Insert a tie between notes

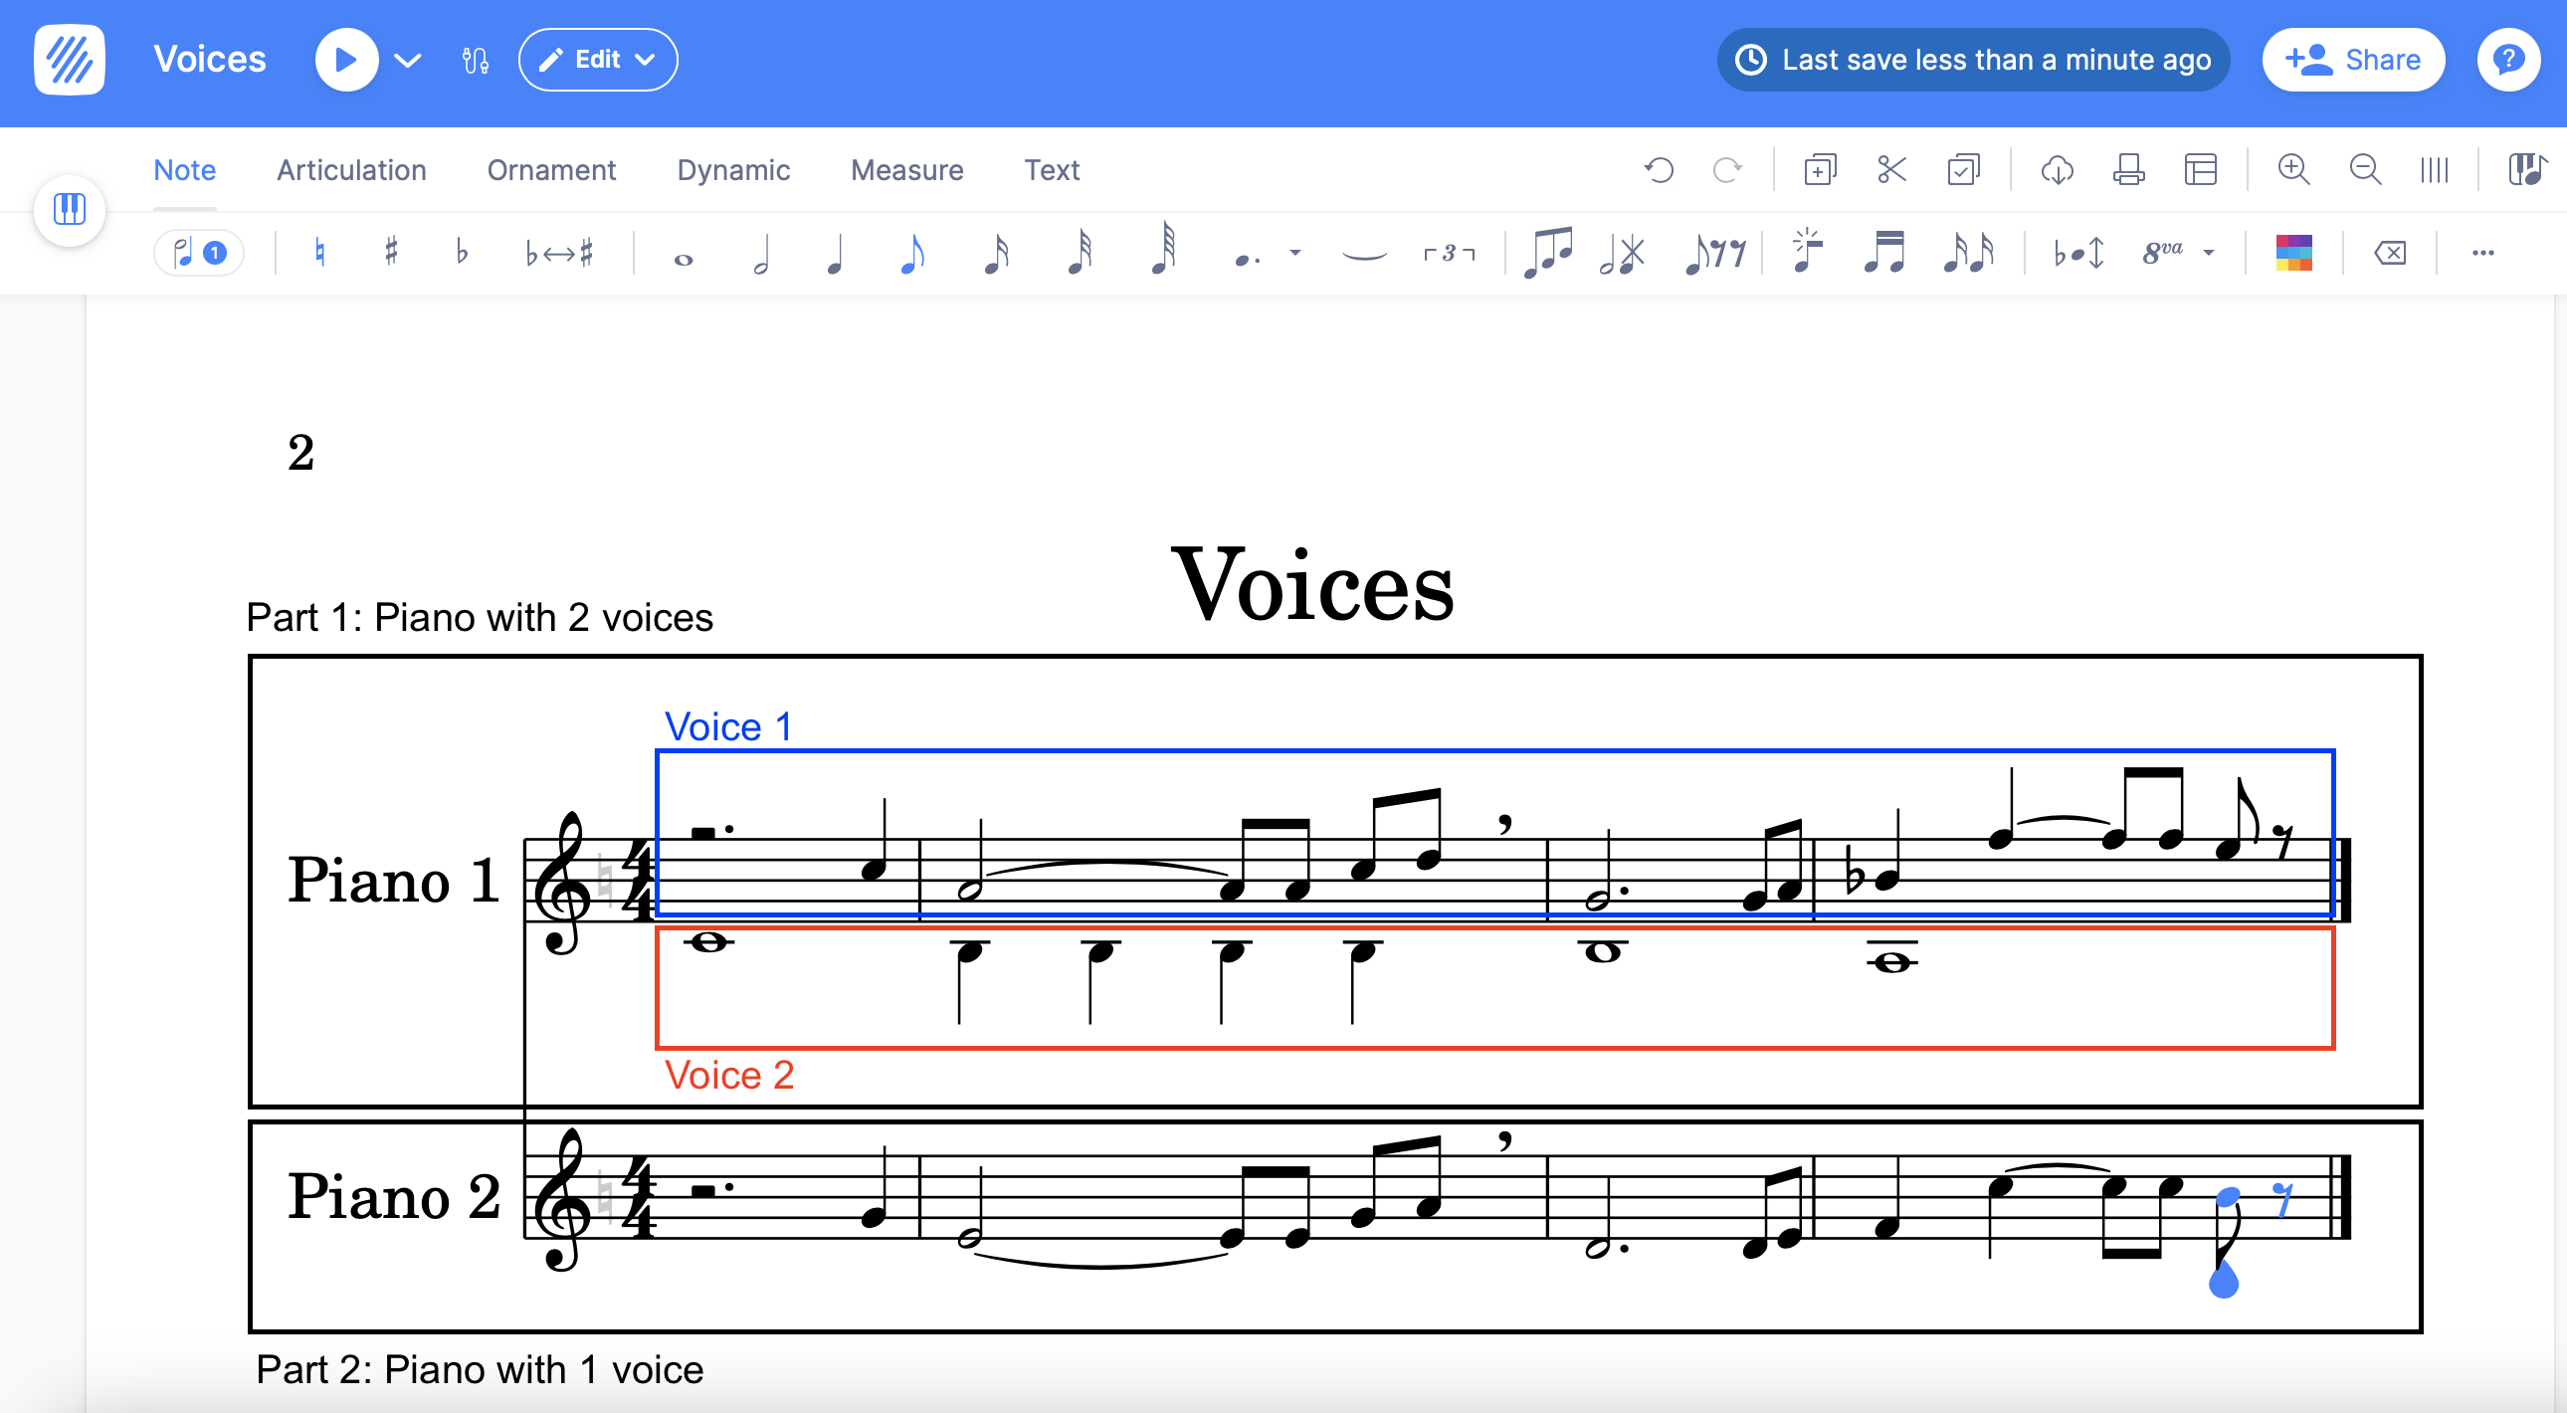point(1362,254)
